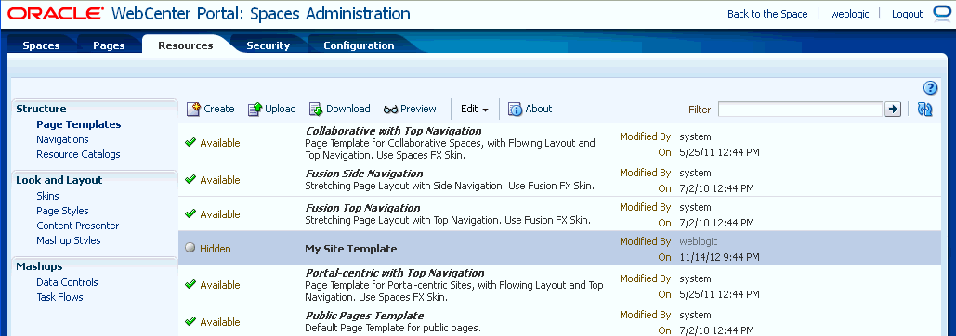Refresh the page templates list
The height and width of the screenshot is (336, 956).
tap(925, 109)
